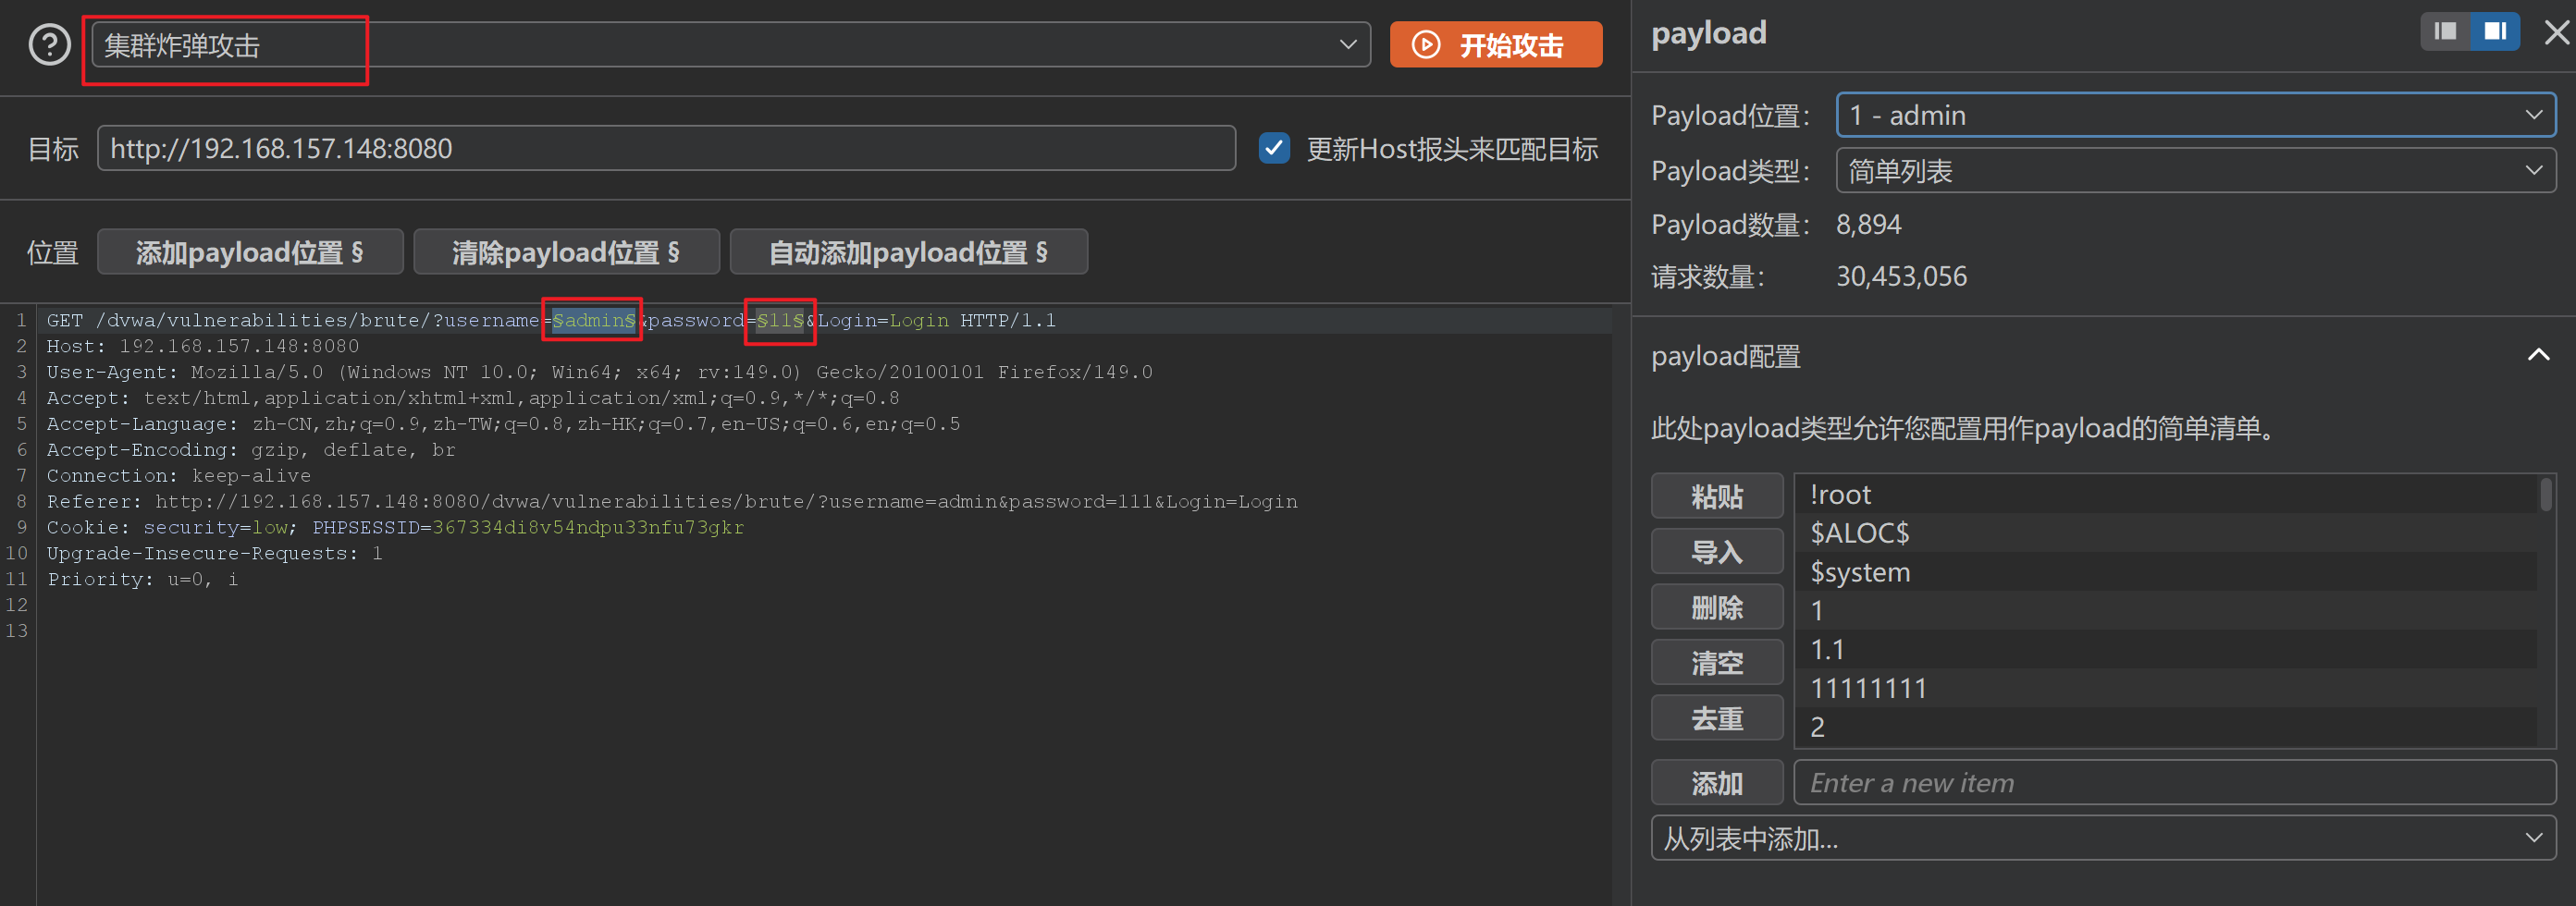Click the Connection: keep-alive line
This screenshot has height=906, width=2576.
tap(178, 475)
